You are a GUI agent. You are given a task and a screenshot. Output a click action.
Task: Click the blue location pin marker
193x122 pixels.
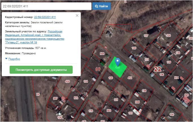[x=118, y=62]
